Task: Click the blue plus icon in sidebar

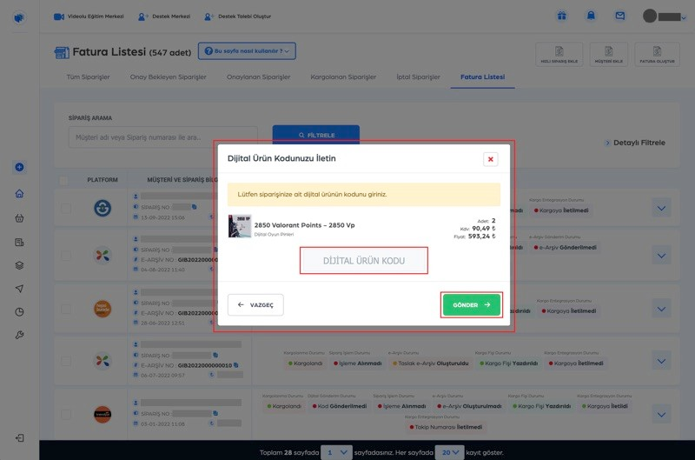Action: coord(19,167)
